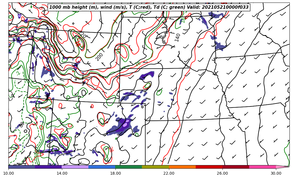Click the dark purple colorbar segment
The width and height of the screenshot is (292, 178).
coord(48,167)
